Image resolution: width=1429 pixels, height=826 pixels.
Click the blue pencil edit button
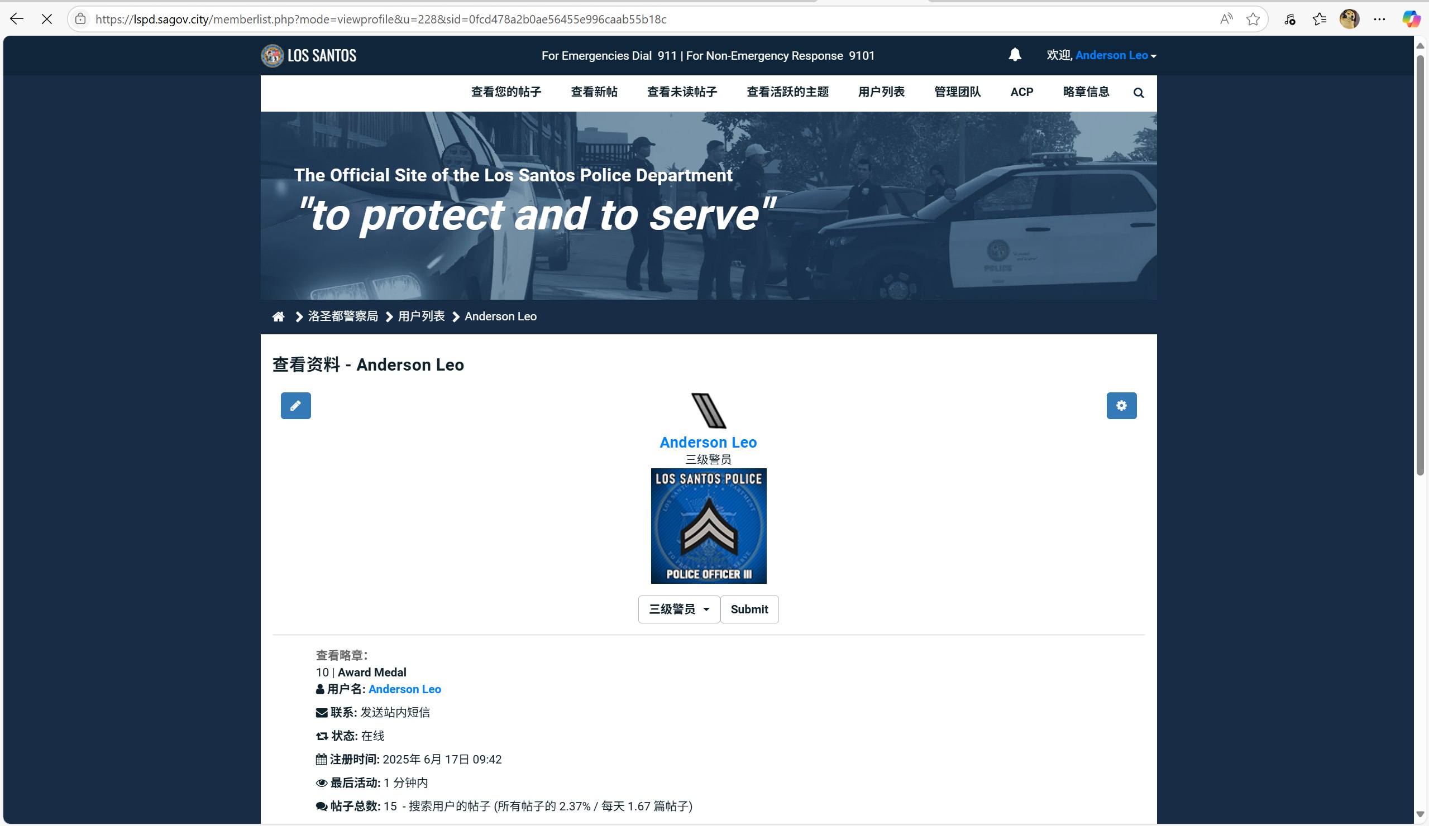(295, 405)
